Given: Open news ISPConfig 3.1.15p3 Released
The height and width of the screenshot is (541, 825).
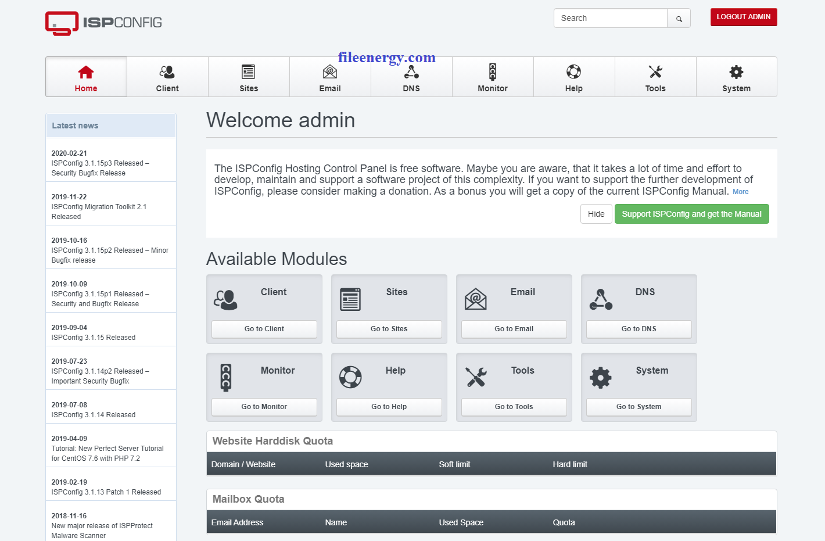Looking at the screenshot, I should (x=100, y=168).
